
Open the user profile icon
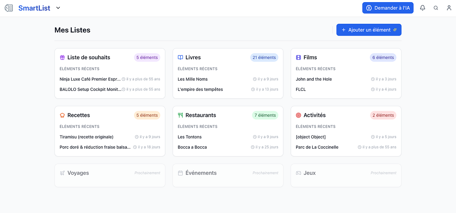(449, 7)
